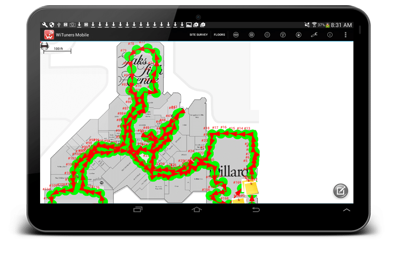Screen dimensions: 394x263
Task: Tap the Android home button
Action: coord(196,209)
